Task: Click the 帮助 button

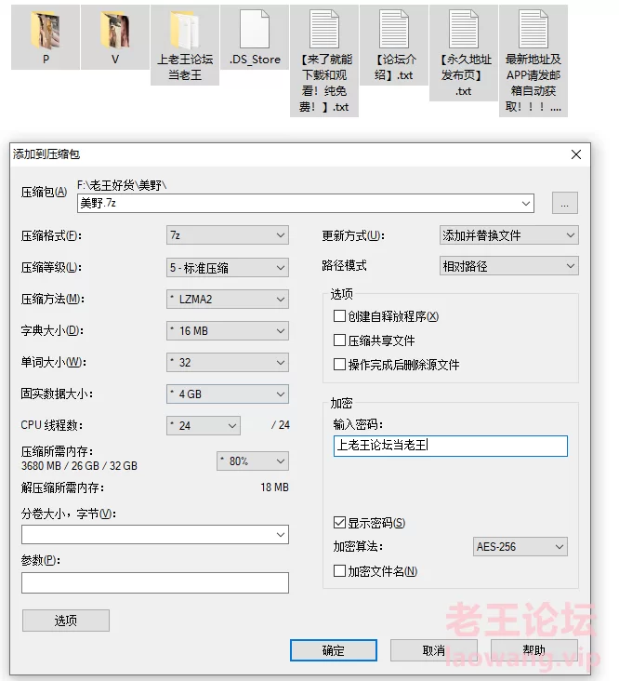Action: click(533, 650)
